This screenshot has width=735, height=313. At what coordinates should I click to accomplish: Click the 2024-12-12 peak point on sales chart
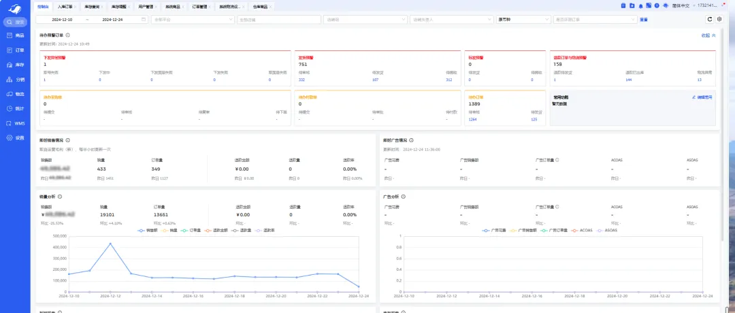[110, 243]
